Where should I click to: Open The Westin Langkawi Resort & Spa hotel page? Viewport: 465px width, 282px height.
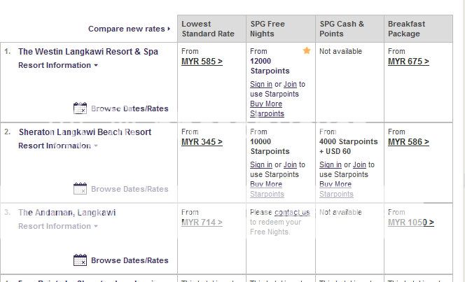click(x=88, y=52)
